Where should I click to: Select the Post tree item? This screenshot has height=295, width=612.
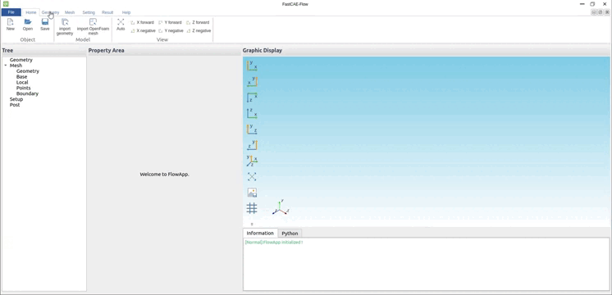pos(15,105)
